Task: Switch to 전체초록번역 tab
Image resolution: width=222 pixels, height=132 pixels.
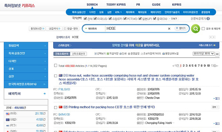Action: tap(62, 54)
